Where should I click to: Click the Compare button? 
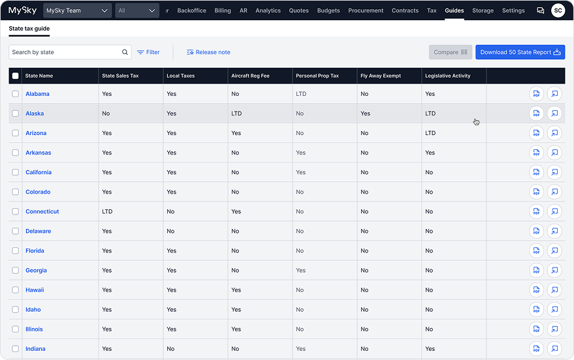coord(451,52)
